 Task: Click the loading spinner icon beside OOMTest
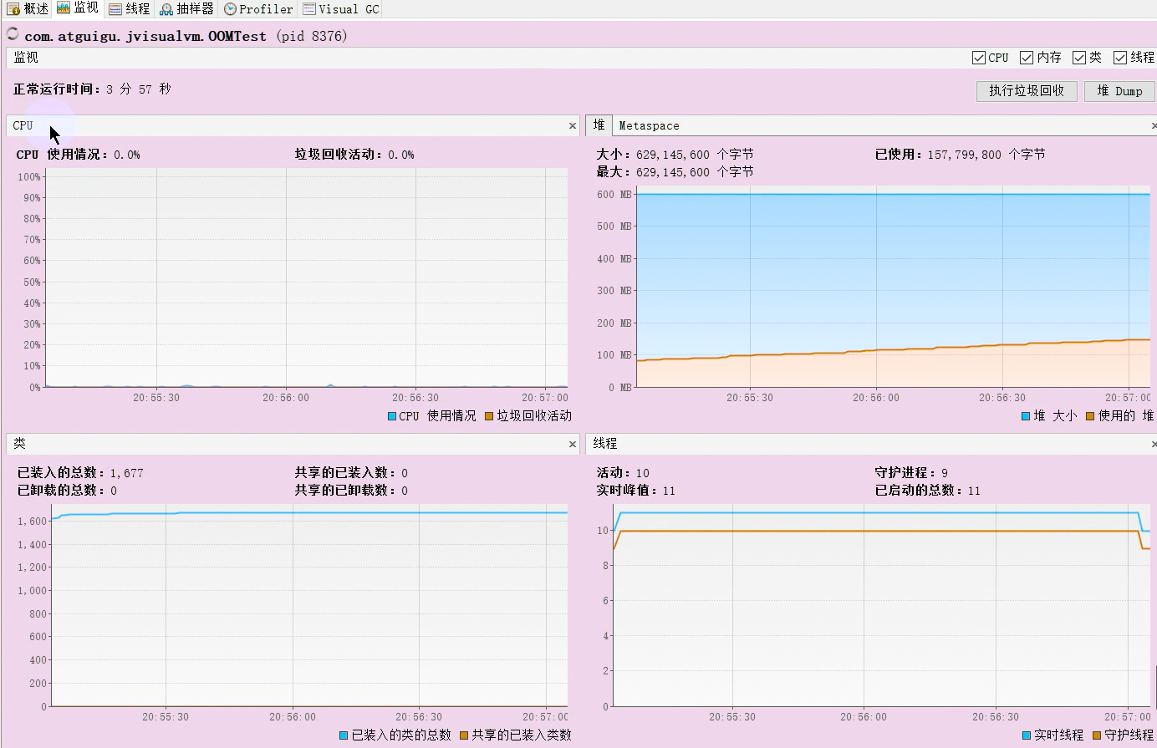click(x=13, y=34)
